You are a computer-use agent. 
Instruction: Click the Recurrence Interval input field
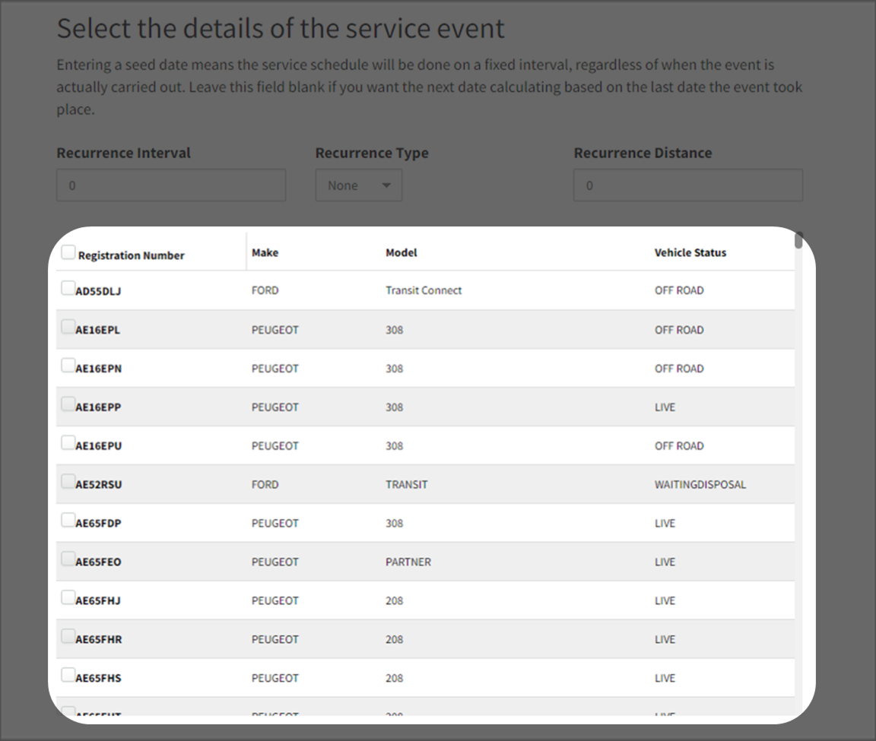pos(171,185)
